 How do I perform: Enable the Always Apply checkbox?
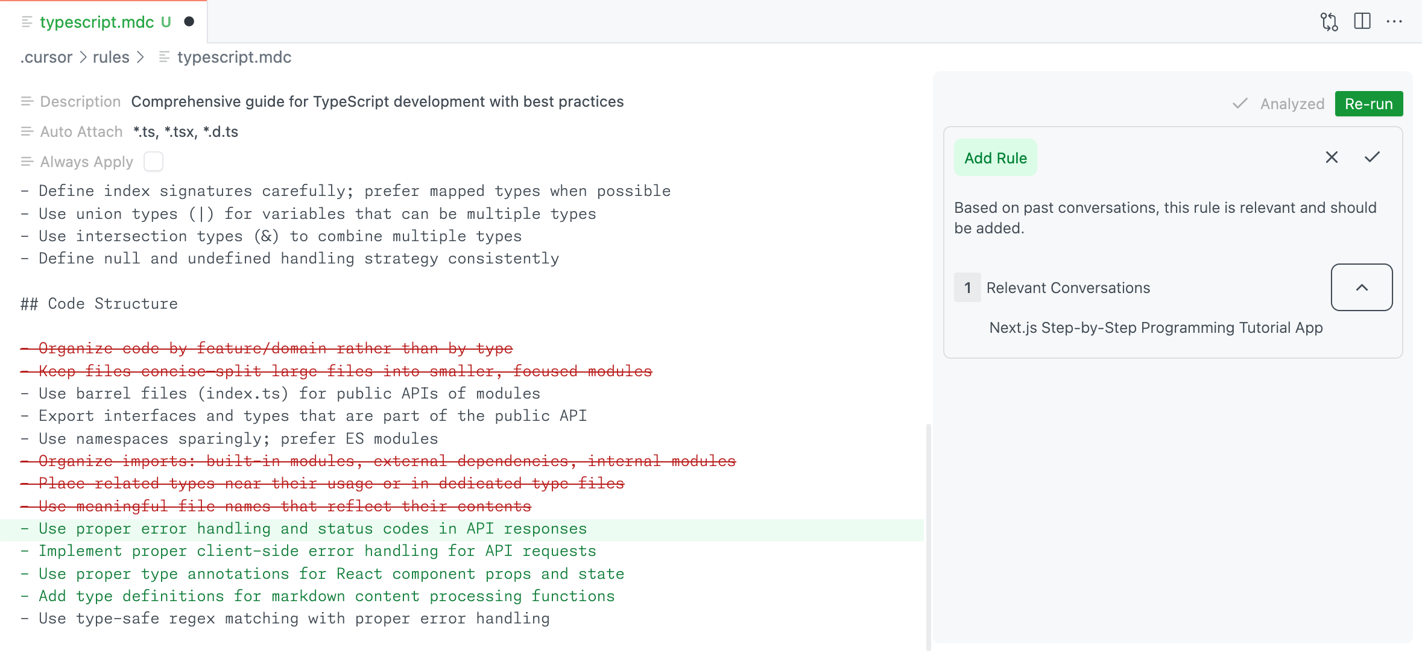tap(153, 161)
